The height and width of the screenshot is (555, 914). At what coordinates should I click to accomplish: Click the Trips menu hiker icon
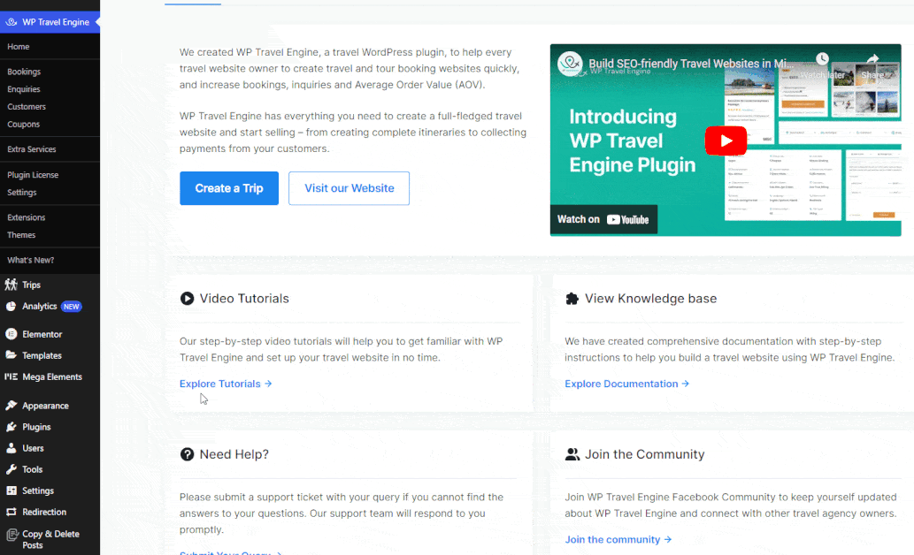click(x=12, y=285)
